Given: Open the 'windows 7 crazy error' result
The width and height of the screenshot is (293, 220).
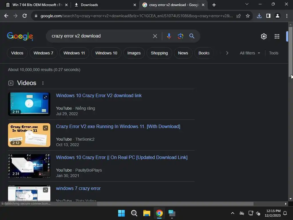Looking at the screenshot, I should 78,188.
